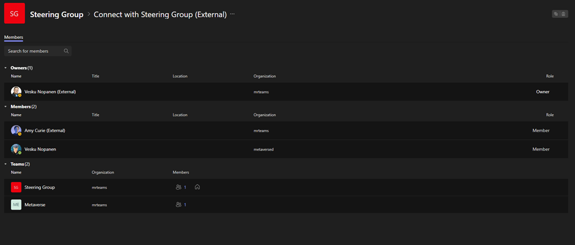Click the people icon in Metaverse team row

179,205
